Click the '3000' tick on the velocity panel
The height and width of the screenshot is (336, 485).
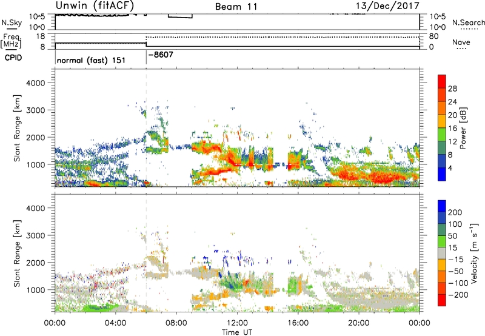(36, 235)
